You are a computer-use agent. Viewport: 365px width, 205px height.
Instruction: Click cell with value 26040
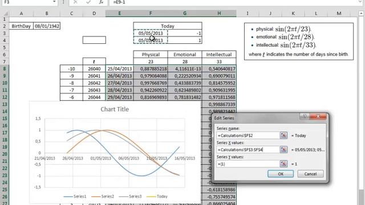coord(94,69)
